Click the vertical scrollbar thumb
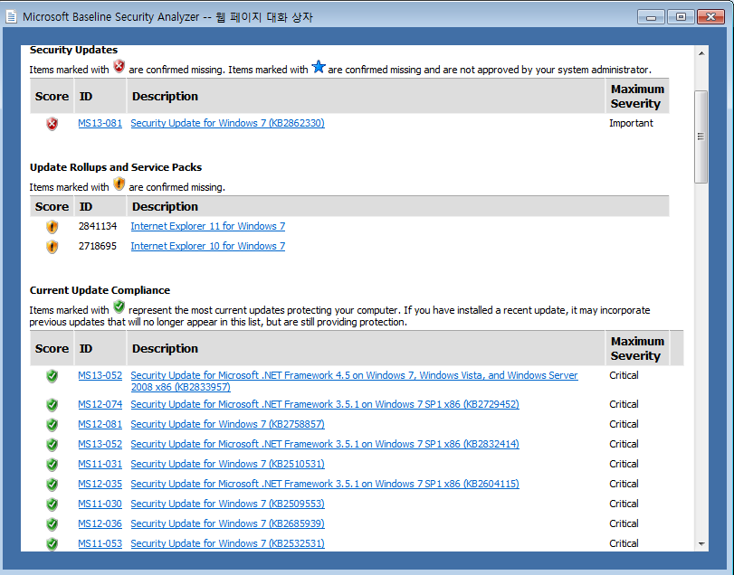The width and height of the screenshot is (734, 575). [x=701, y=136]
